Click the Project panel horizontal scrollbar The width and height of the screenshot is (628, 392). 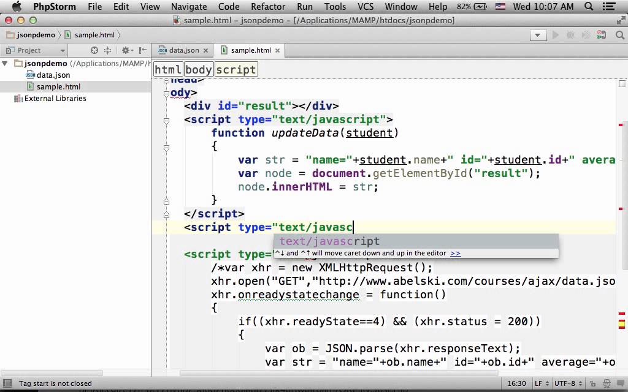(x=52, y=373)
